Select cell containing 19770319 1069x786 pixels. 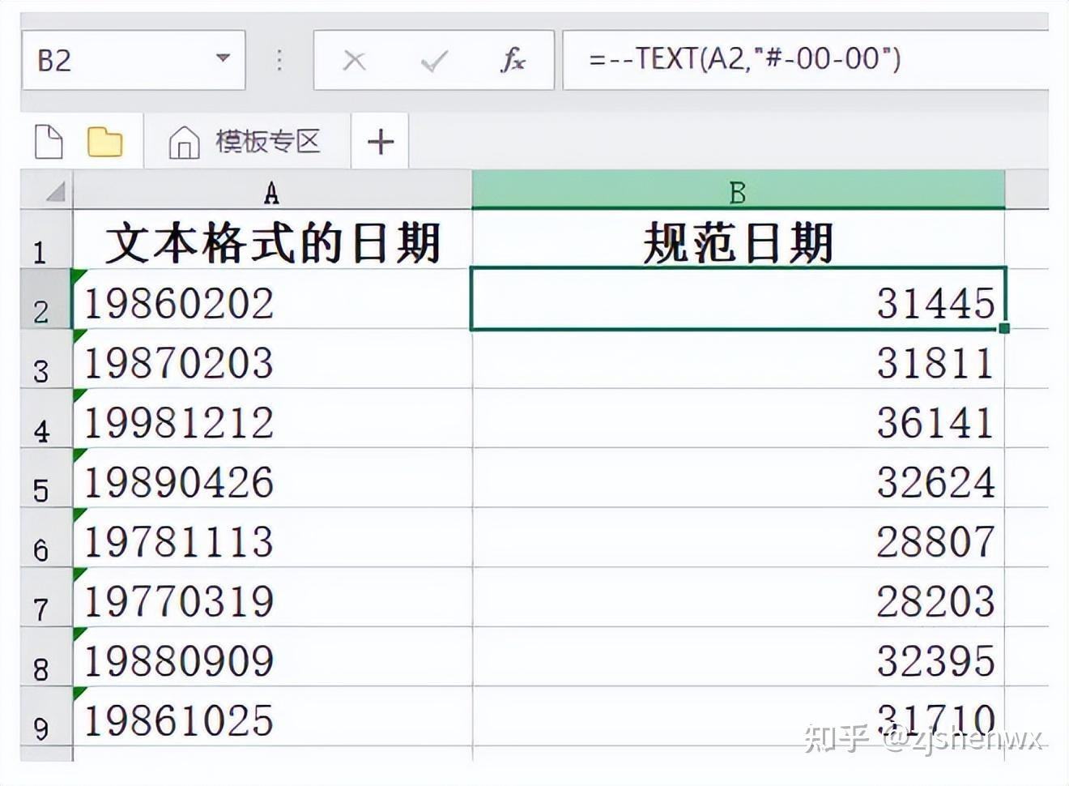coord(272,597)
